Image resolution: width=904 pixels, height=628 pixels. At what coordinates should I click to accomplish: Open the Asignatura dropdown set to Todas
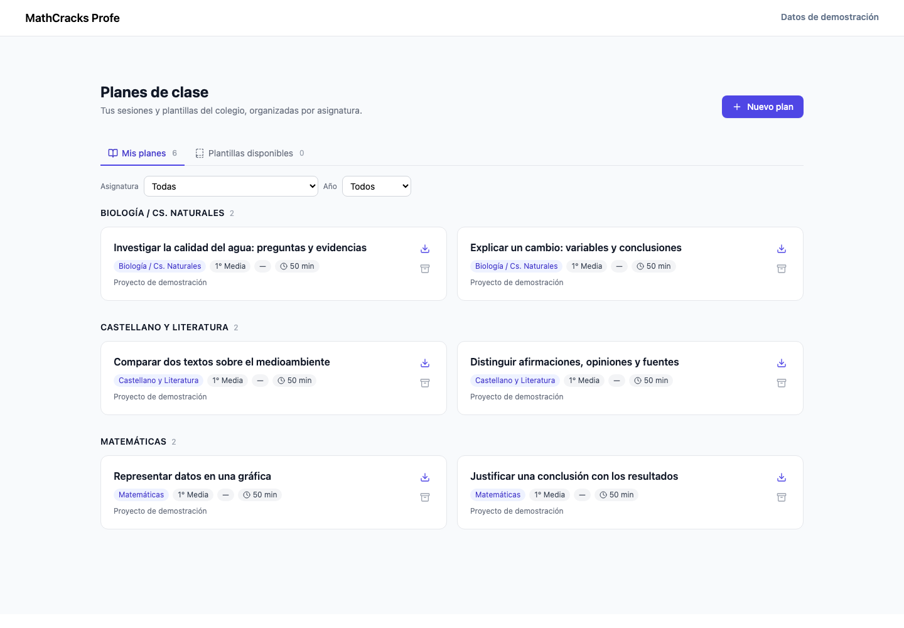coord(231,187)
